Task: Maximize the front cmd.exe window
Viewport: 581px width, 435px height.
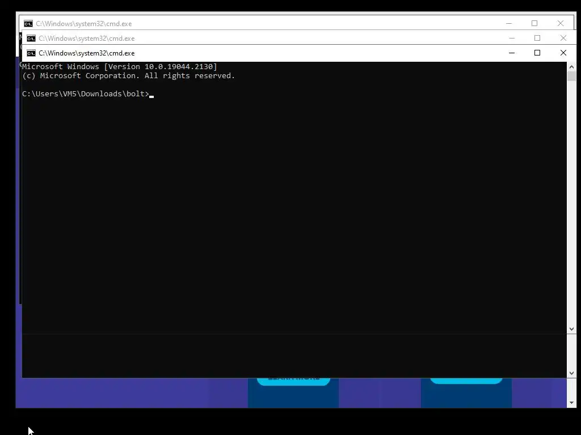Action: pyautogui.click(x=537, y=53)
